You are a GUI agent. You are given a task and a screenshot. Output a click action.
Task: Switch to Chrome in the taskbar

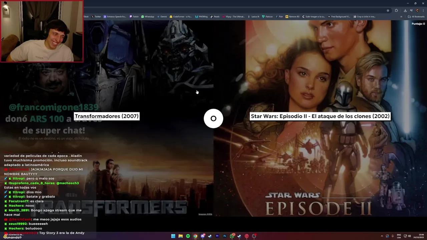point(195,236)
